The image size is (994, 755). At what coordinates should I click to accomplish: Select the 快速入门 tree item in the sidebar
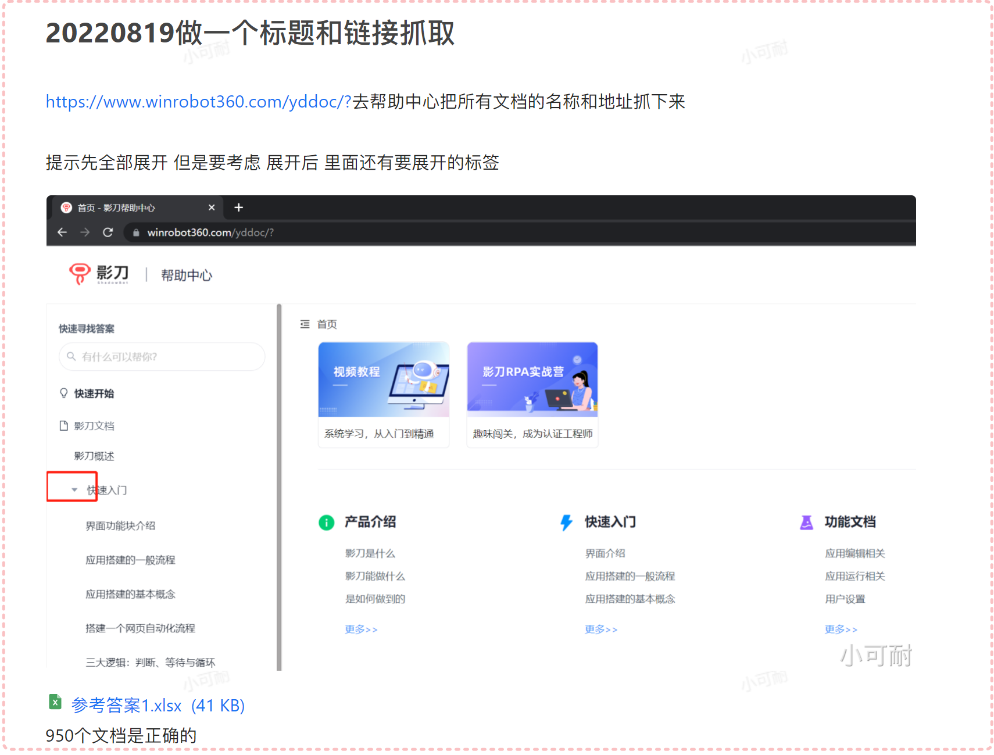coord(107,490)
